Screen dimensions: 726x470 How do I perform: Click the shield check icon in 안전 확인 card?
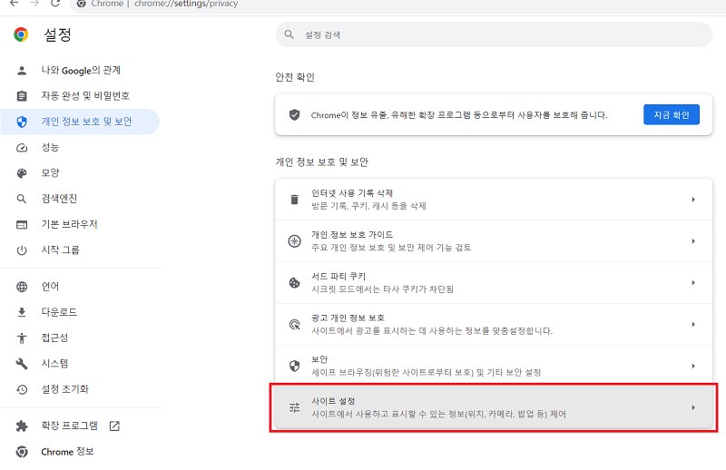click(x=294, y=115)
